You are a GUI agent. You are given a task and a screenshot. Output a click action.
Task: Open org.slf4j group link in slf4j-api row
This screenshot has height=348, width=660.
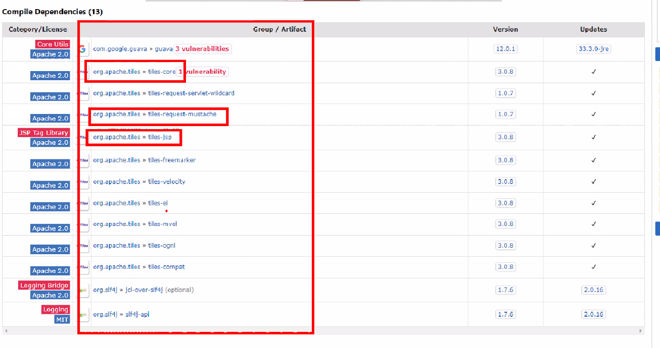106,314
